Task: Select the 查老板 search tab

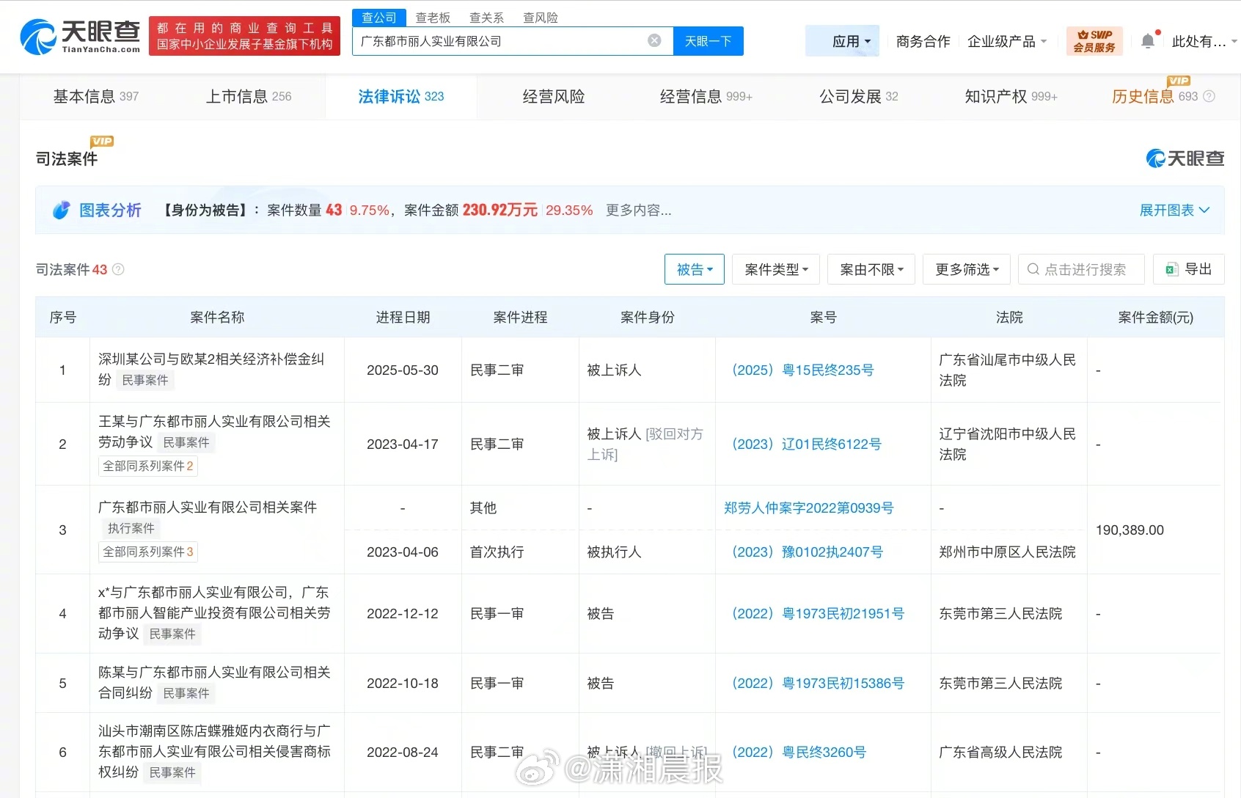Action: (x=433, y=18)
